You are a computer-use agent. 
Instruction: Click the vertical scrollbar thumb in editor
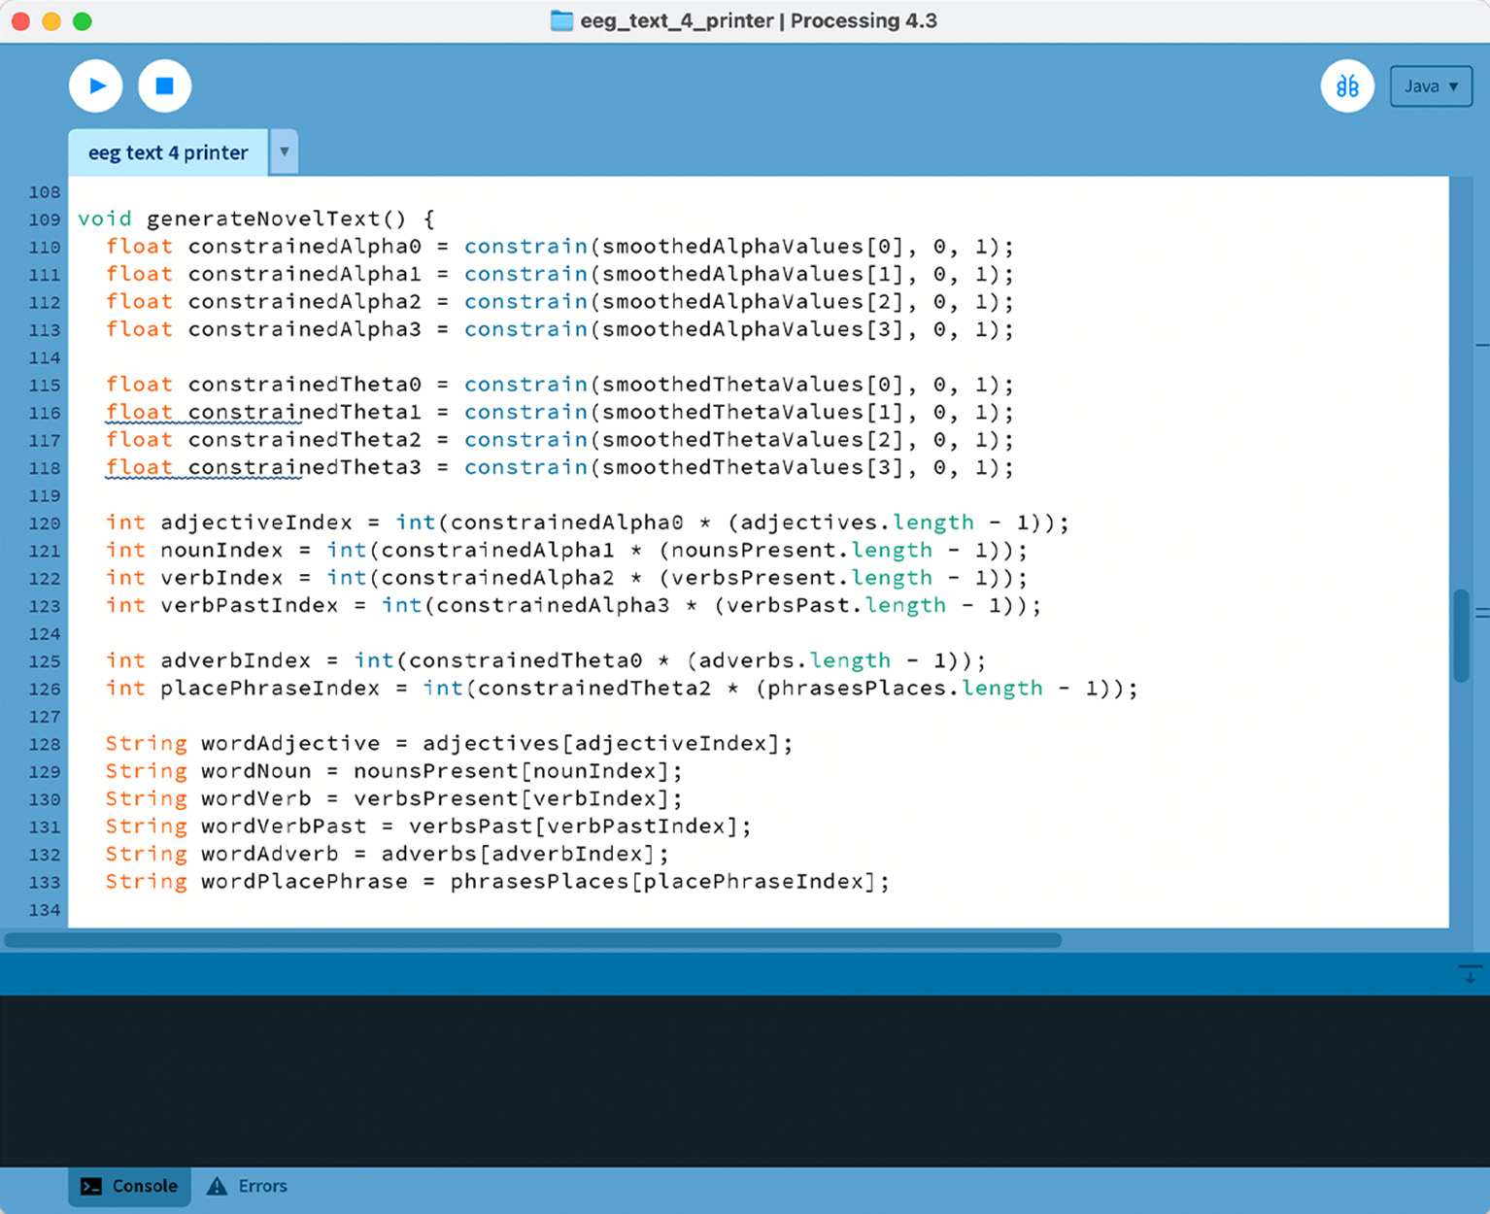click(1461, 636)
